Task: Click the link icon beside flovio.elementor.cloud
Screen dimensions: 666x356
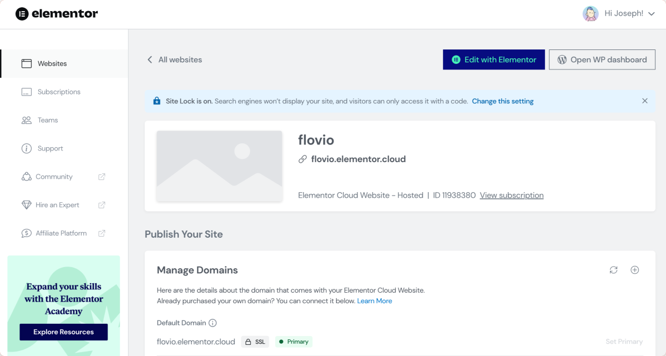Action: (302, 159)
